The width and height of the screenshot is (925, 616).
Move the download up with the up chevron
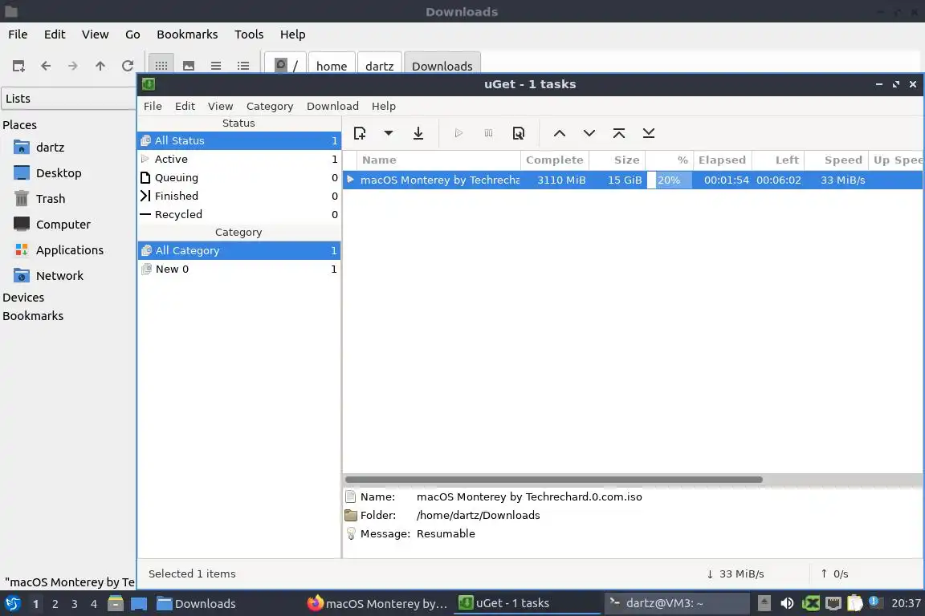[559, 133]
